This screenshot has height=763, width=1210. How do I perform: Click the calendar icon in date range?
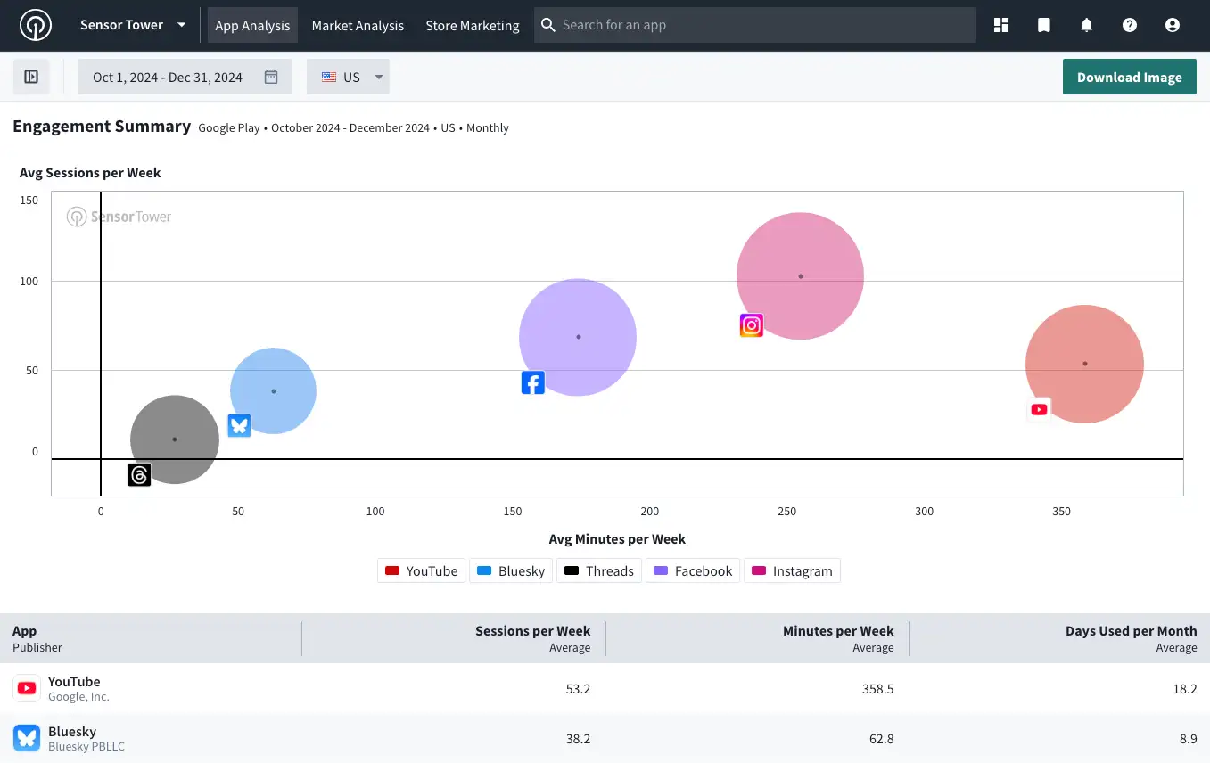click(271, 77)
